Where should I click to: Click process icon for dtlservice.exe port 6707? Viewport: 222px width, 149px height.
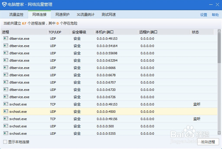click(6, 82)
